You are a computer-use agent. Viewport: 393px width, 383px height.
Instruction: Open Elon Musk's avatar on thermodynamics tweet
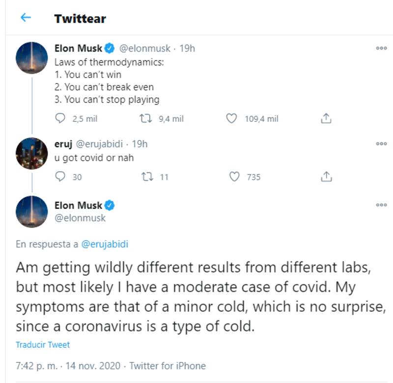32,58
